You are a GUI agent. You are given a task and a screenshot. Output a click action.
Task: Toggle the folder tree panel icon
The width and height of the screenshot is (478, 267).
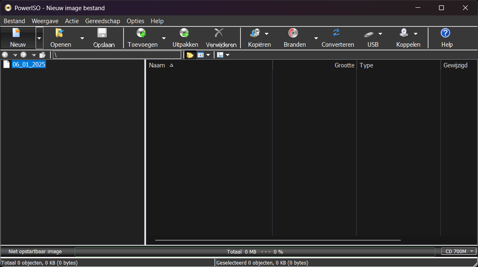tap(190, 55)
